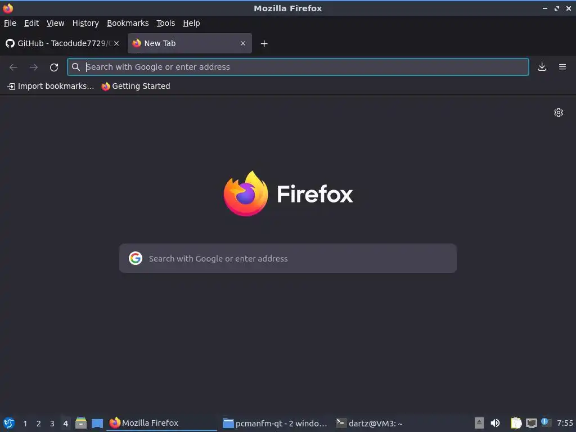Switch to dartz@VM3 terminal taskbar entry

point(369,423)
